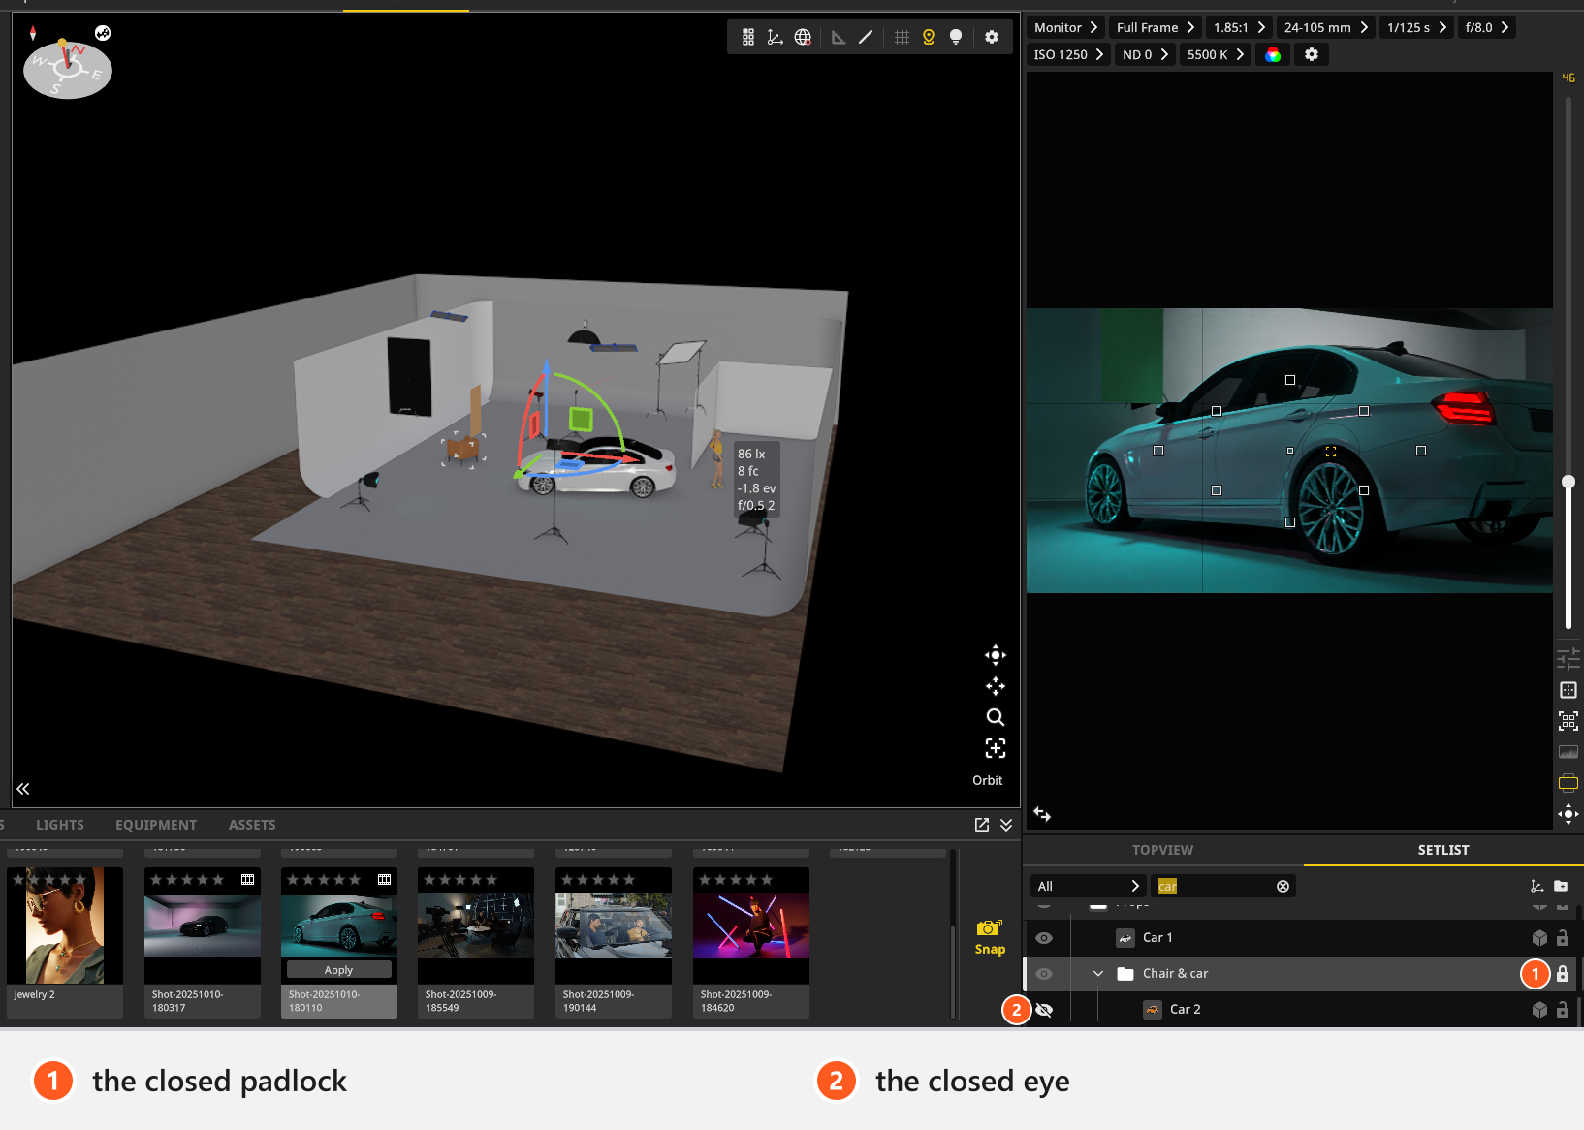Toggle the yellow light-meter pin icon
The image size is (1584, 1130).
click(929, 37)
